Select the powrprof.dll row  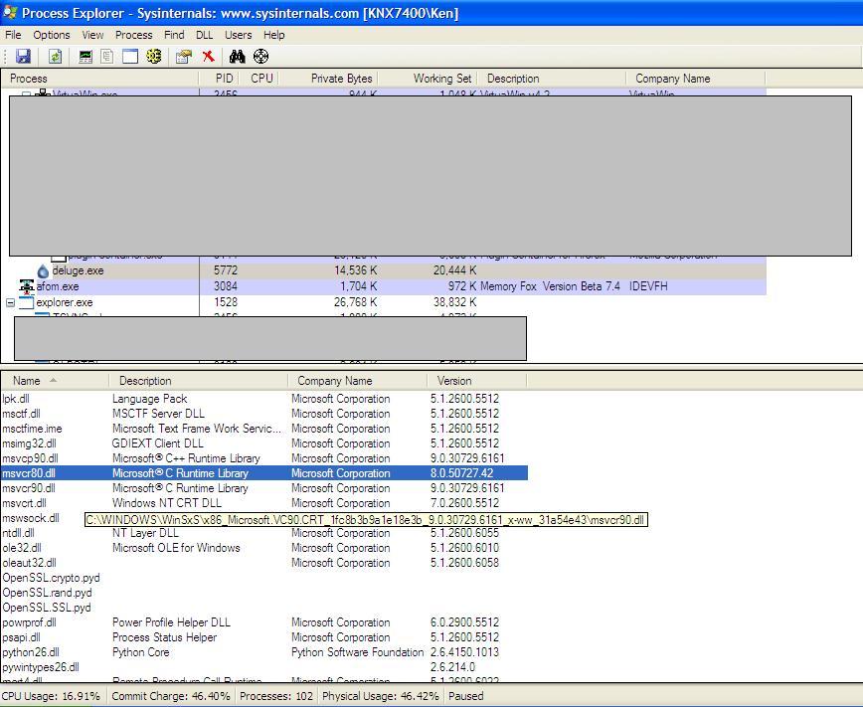click(264, 622)
